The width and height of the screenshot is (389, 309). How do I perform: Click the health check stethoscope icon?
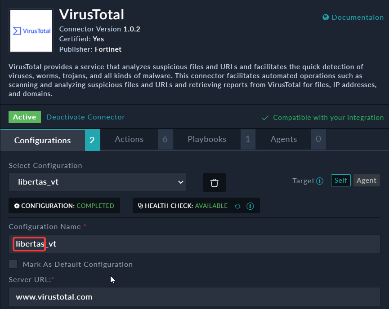click(x=141, y=206)
